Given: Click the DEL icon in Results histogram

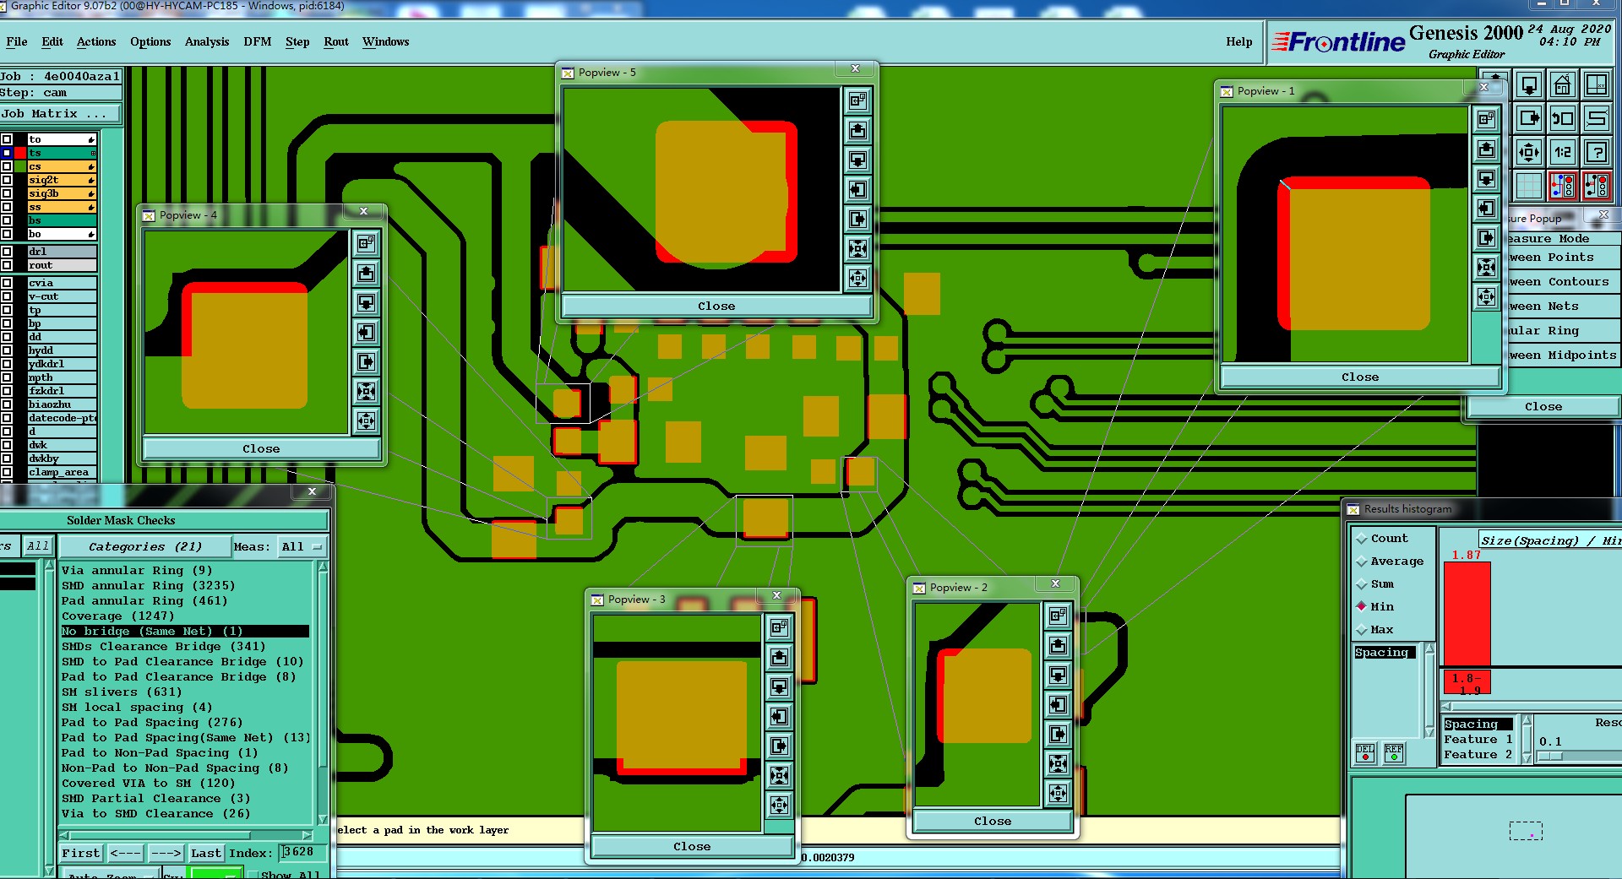Looking at the screenshot, I should click(1365, 753).
